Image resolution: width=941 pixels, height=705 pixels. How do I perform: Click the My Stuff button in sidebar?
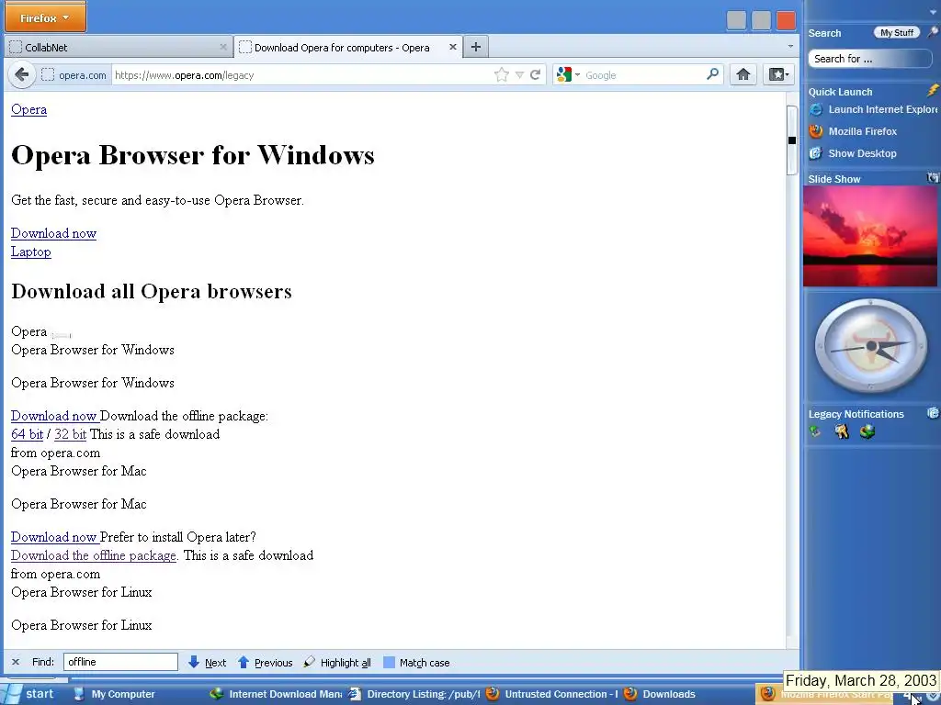pos(897,32)
